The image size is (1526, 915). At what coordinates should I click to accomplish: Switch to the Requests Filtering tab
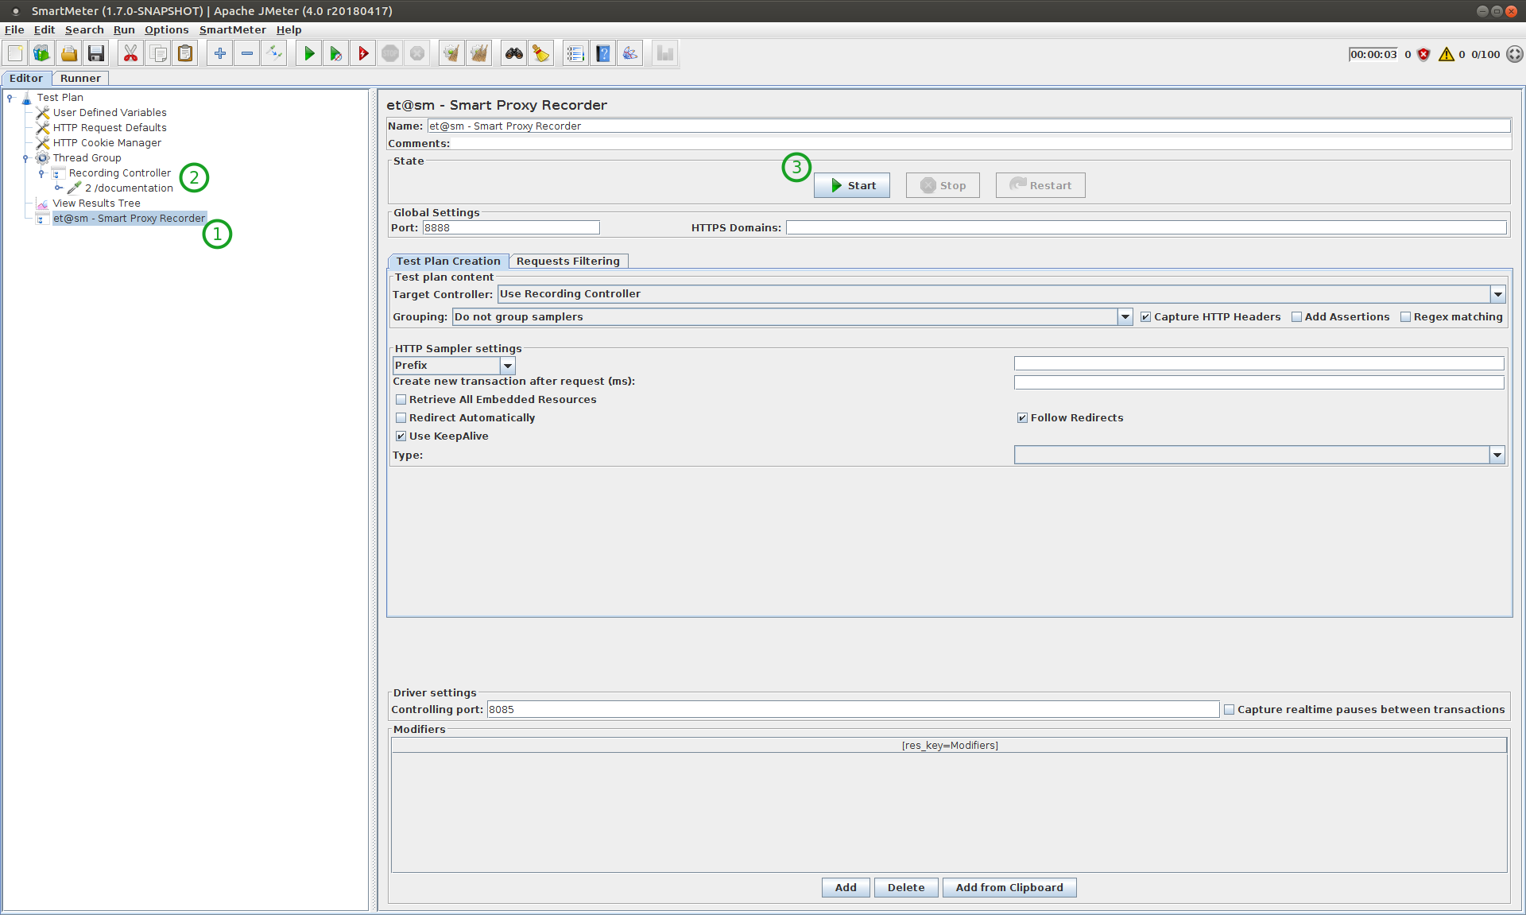click(x=568, y=262)
